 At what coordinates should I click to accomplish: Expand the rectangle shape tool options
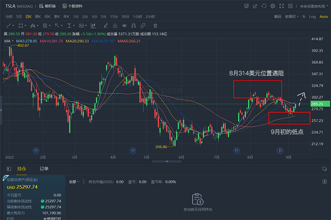25,26
